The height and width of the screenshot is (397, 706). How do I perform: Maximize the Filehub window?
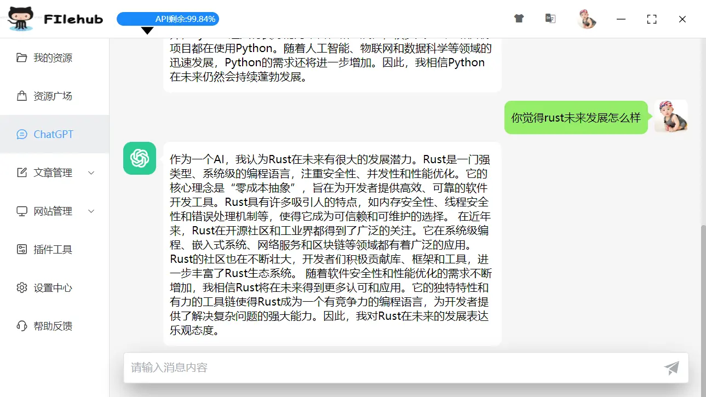652,19
